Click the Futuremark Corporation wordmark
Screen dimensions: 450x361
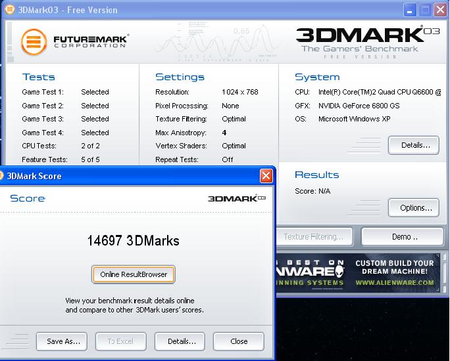pos(91,41)
